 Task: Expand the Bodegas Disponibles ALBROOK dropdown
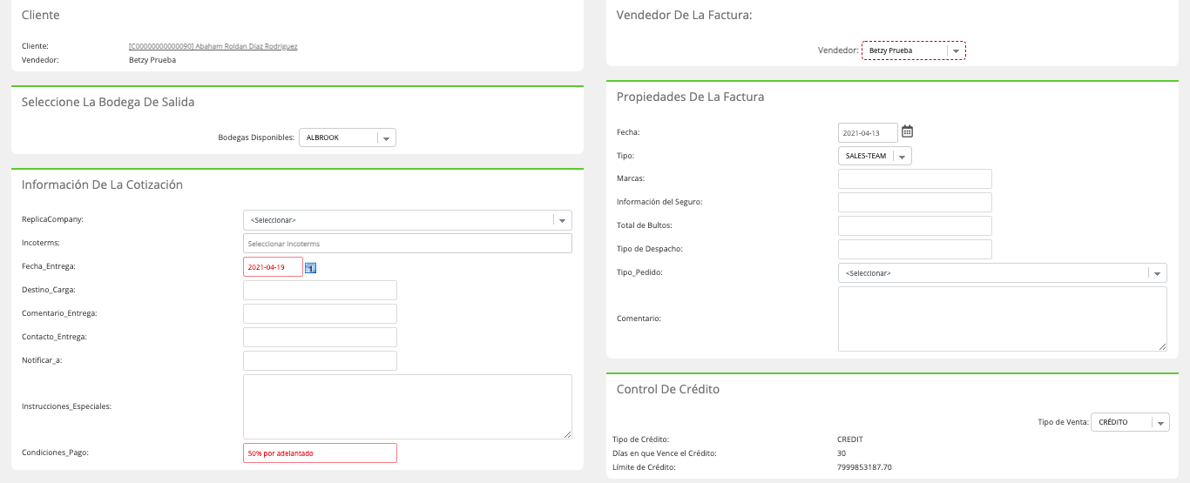pyautogui.click(x=348, y=138)
